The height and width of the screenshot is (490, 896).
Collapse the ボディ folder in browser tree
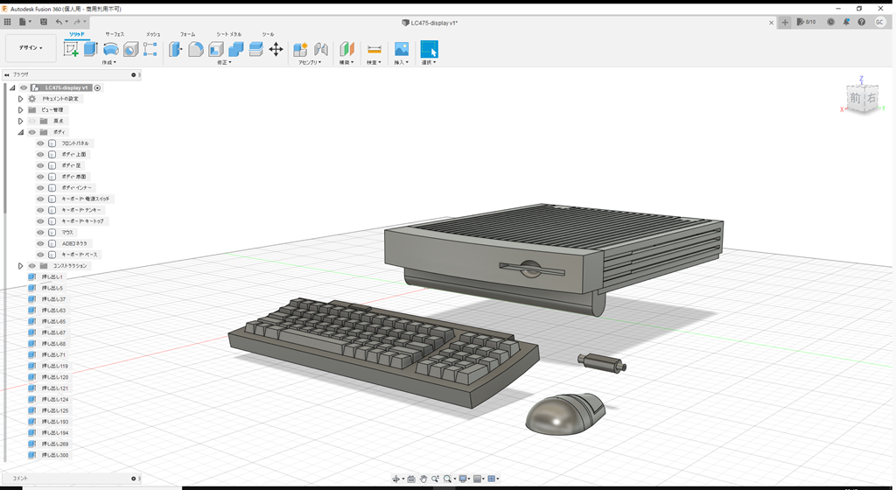[20, 132]
